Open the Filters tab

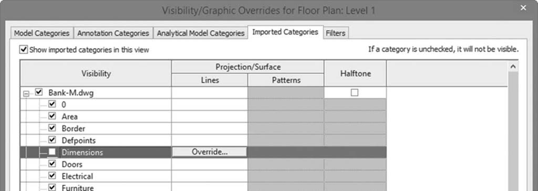coord(336,33)
